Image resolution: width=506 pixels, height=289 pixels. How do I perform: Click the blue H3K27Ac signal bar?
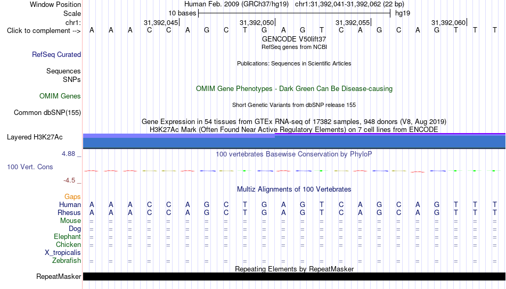click(294, 141)
